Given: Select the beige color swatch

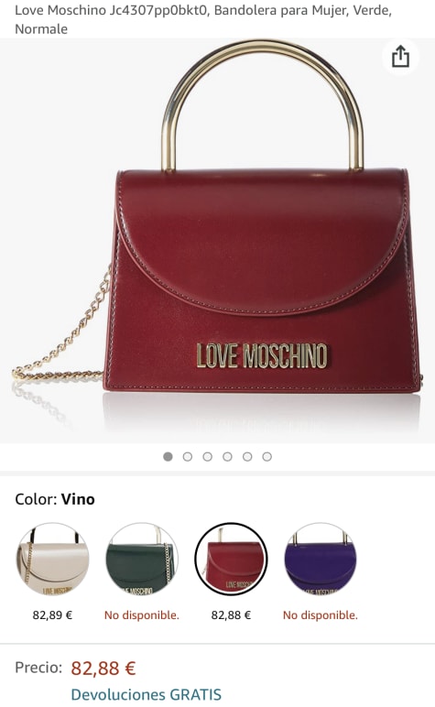Looking at the screenshot, I should tap(53, 559).
